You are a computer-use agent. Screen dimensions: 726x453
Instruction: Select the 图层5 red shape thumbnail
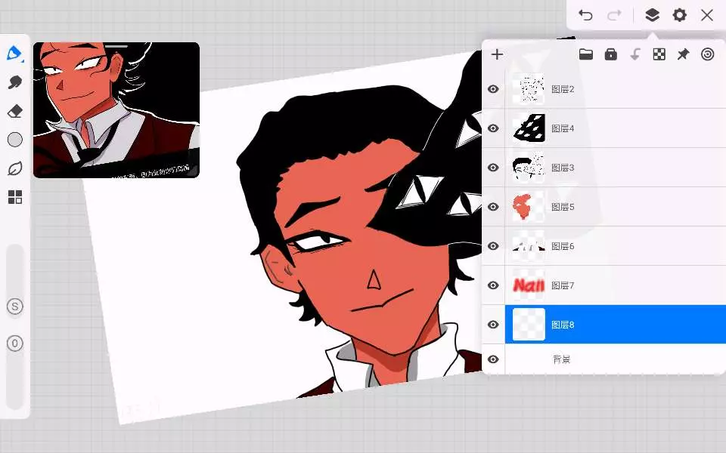(529, 207)
